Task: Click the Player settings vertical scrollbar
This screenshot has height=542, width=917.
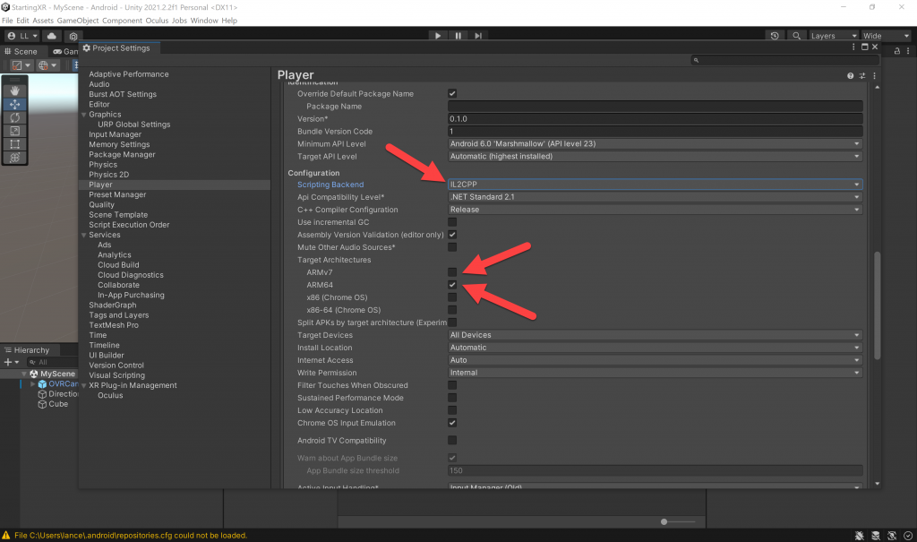Action: tap(877, 305)
